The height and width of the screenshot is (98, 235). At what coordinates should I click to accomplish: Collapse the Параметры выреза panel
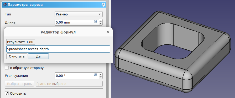pyautogui.click(x=103, y=5)
